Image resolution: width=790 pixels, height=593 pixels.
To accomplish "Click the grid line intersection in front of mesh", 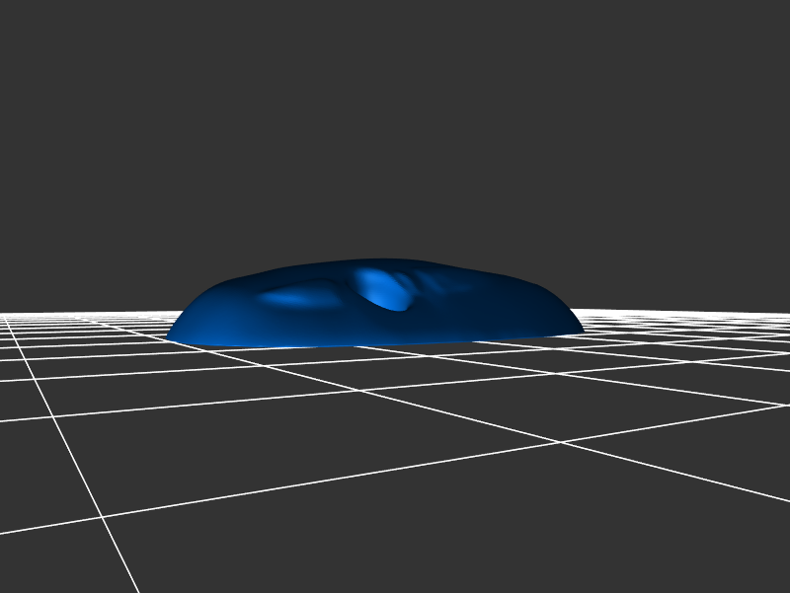I will click(x=362, y=391).
